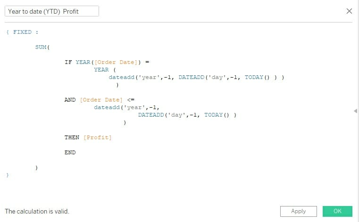Image resolution: width=359 pixels, height=222 pixels.
Task: Click the first TODAY() function in formula
Action: click(256, 77)
